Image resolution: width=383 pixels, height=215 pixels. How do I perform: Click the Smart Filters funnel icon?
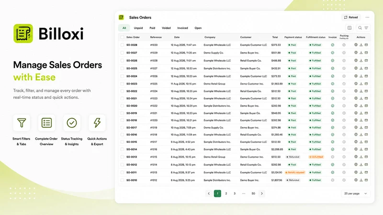22,123
